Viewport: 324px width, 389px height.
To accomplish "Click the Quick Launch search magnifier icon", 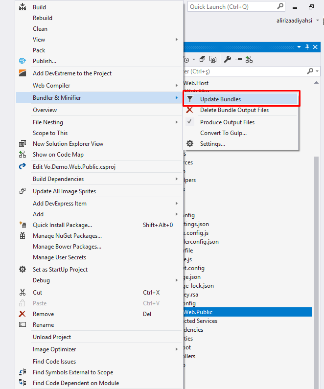I will (280, 6).
